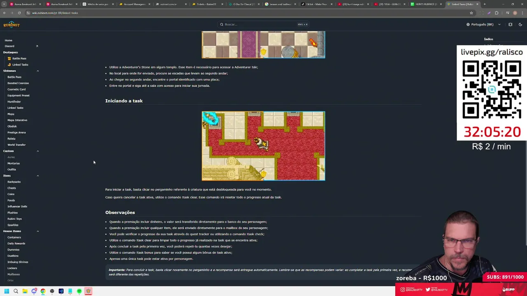This screenshot has width=527, height=296.
Task: Reload the page
Action: 19,13
